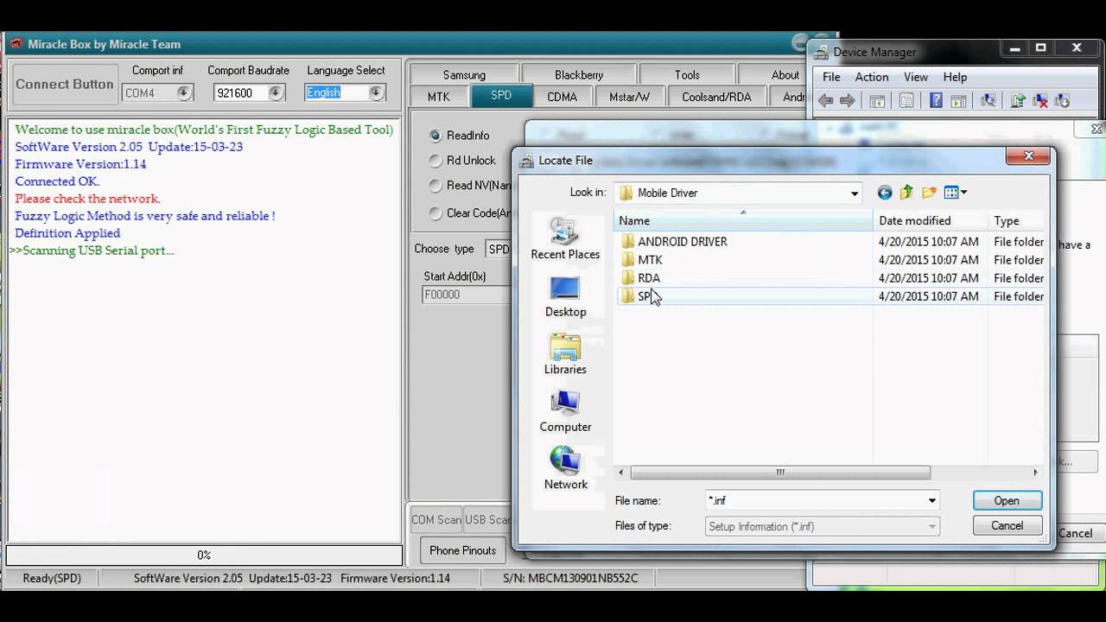Switch to the Samsung tab
Image resolution: width=1106 pixels, height=622 pixels.
(x=464, y=75)
